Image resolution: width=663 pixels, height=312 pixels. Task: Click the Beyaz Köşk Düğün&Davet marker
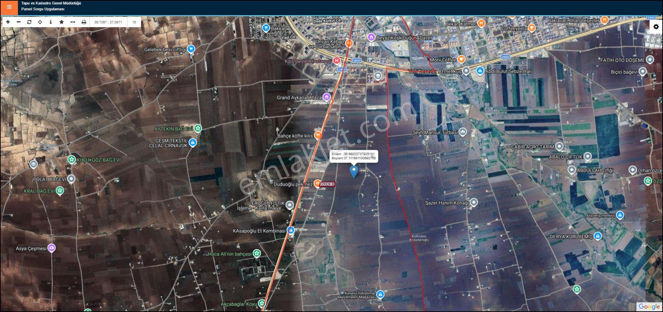click(371, 38)
